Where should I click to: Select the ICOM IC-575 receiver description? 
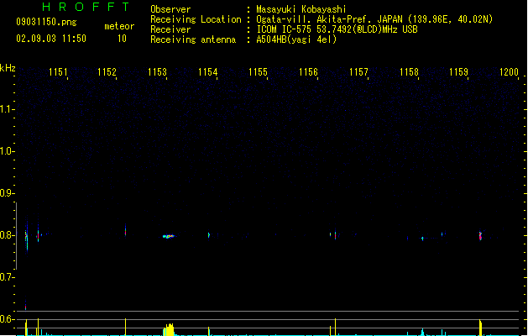337,29
